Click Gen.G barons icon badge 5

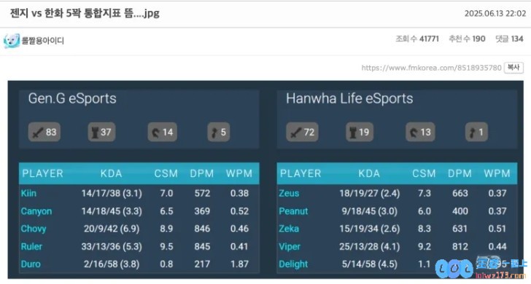point(218,132)
